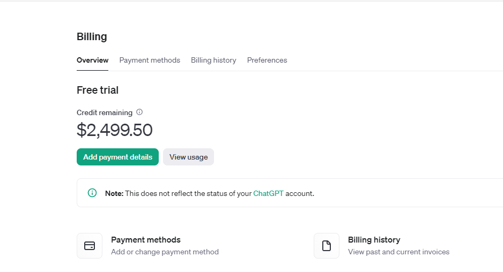Switch to the Payment methods tab
Screen dimensions: 503x272
point(150,60)
